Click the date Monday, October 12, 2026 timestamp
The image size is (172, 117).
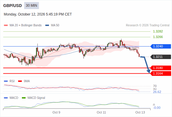click(x=38, y=14)
